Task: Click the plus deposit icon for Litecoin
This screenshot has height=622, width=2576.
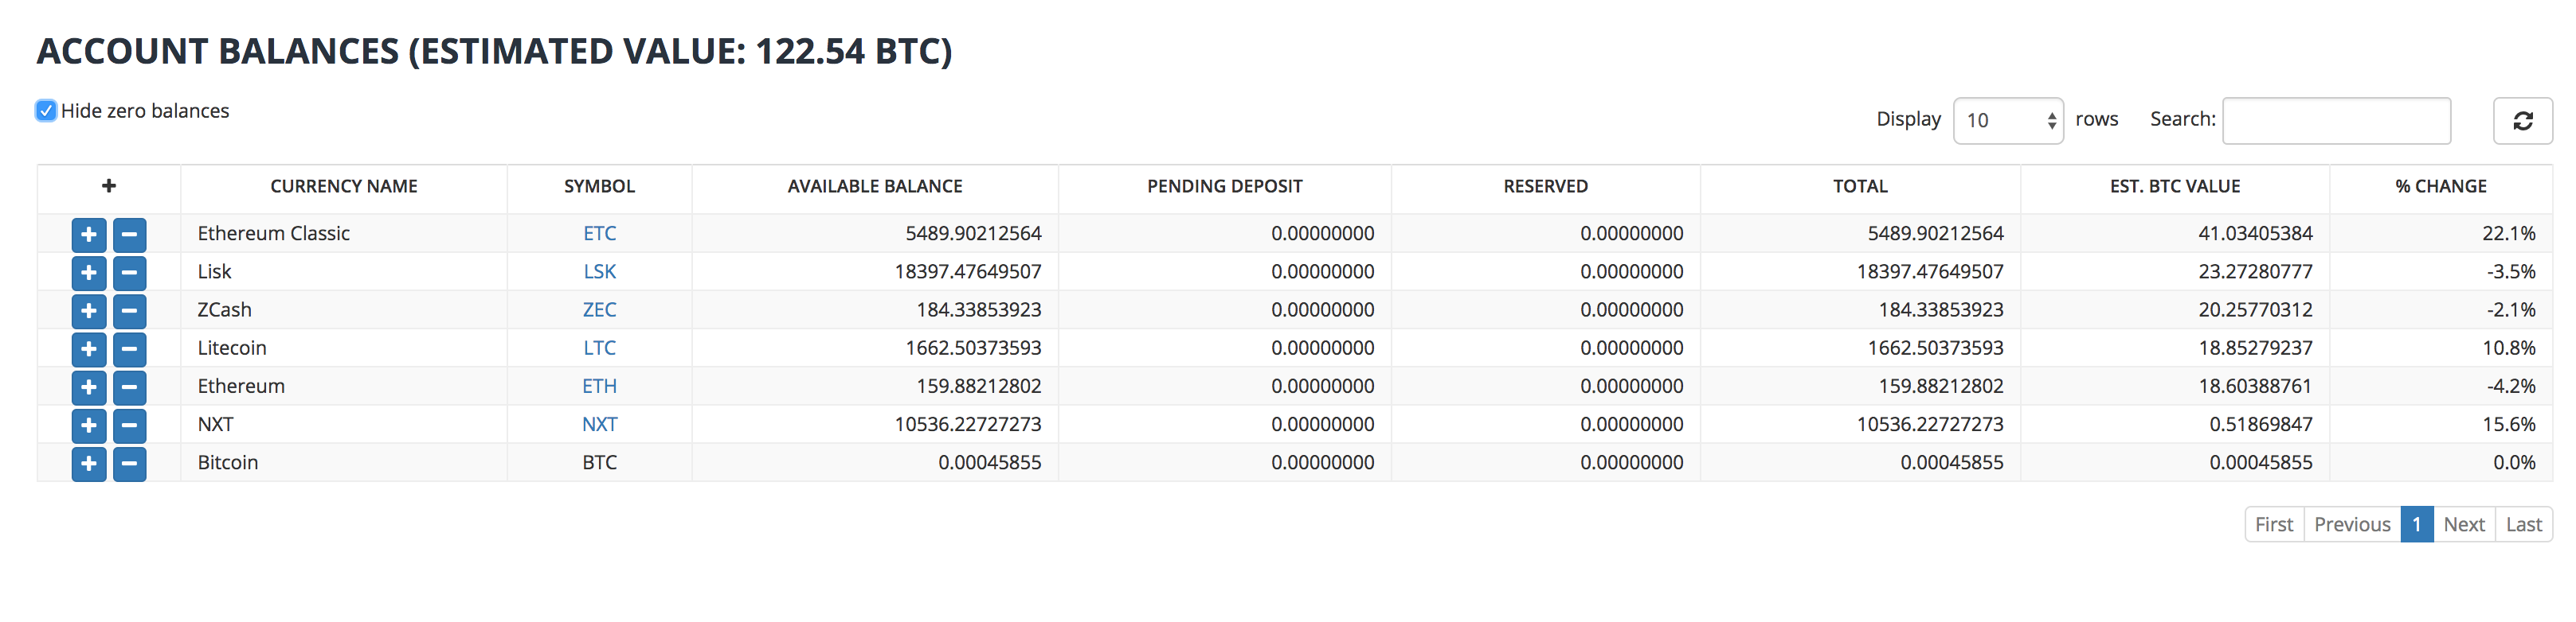Action: 89,348
